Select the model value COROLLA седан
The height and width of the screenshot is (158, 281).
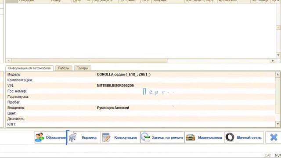[124, 75]
